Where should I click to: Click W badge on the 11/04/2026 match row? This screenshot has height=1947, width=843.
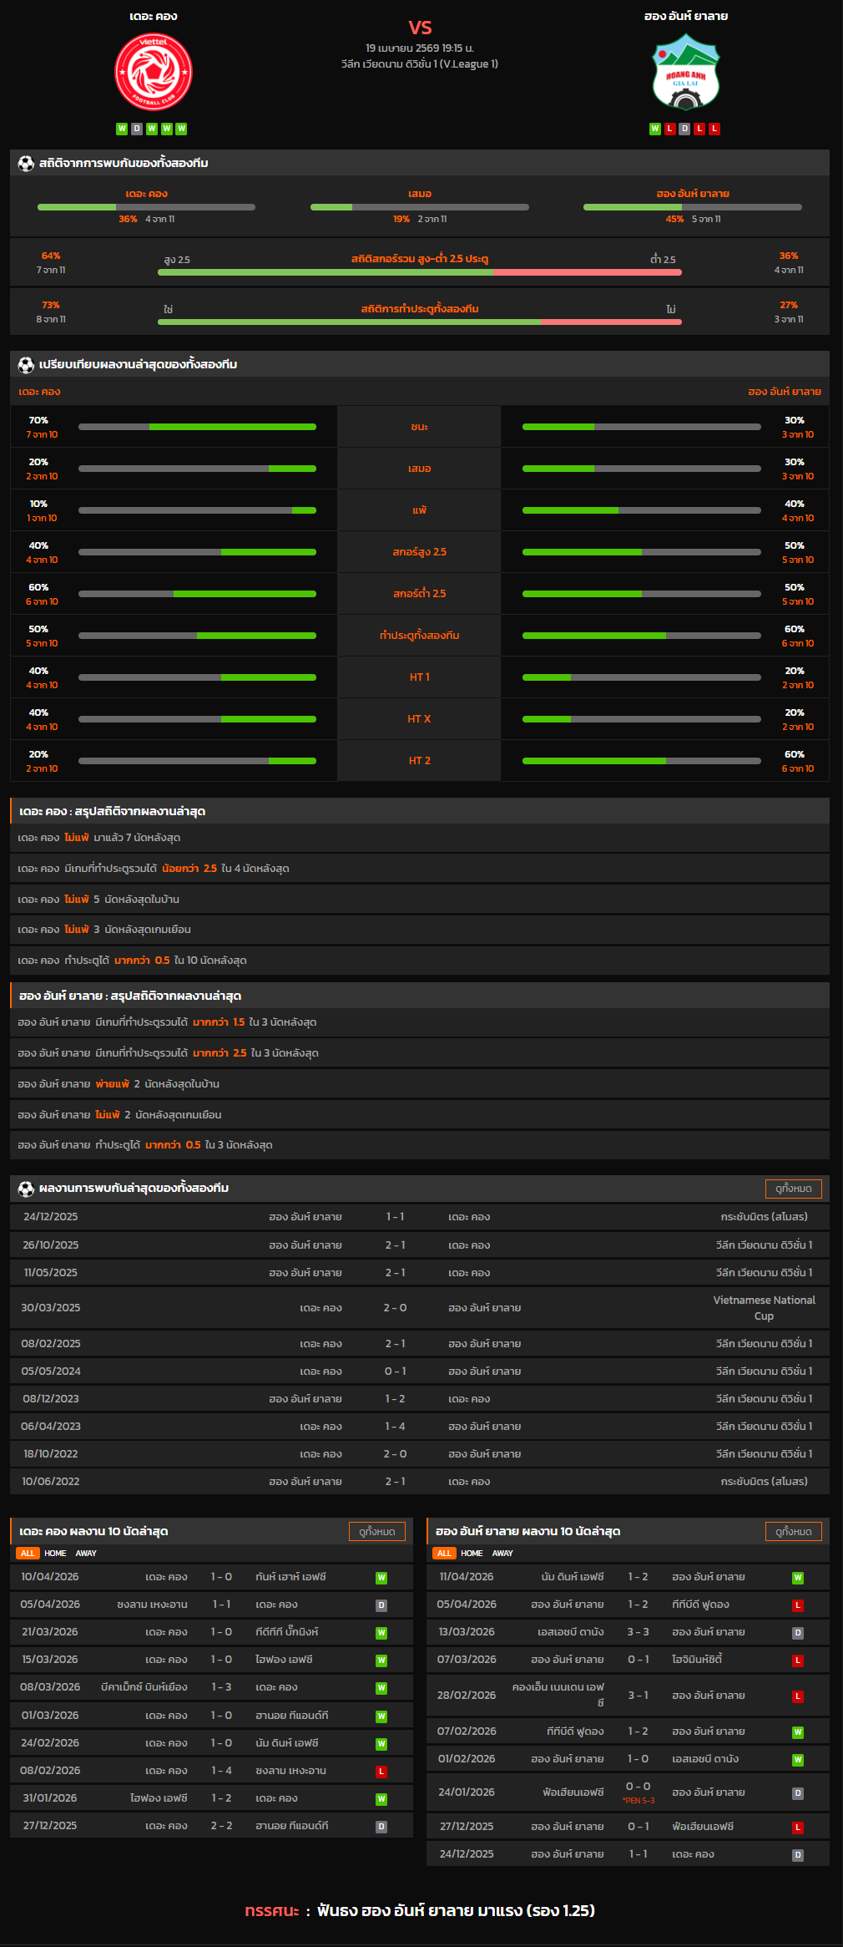coord(798,1578)
